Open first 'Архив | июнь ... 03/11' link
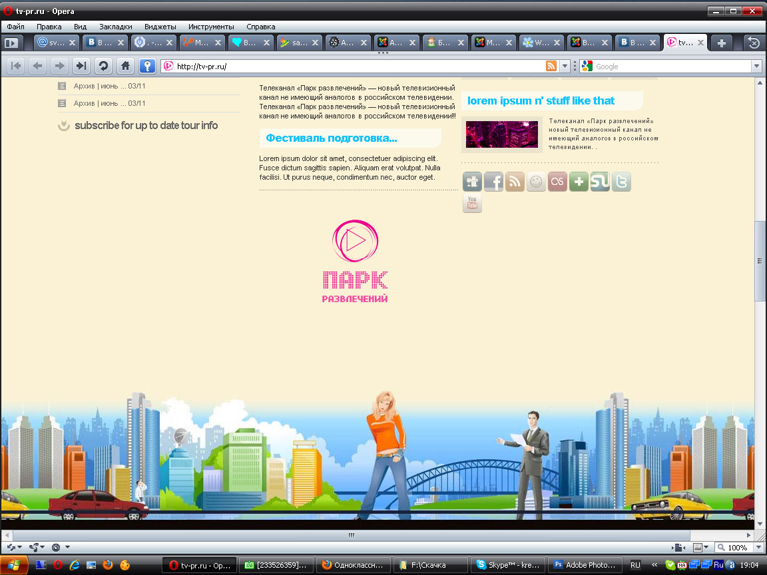The width and height of the screenshot is (767, 575). (109, 86)
